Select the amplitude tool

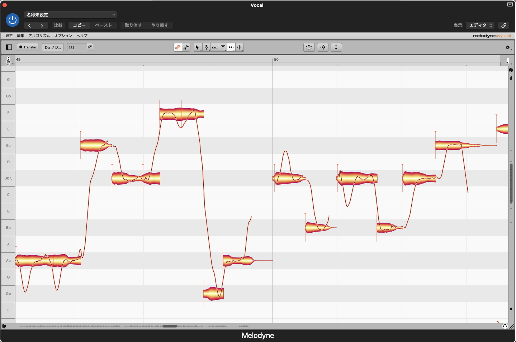click(223, 47)
